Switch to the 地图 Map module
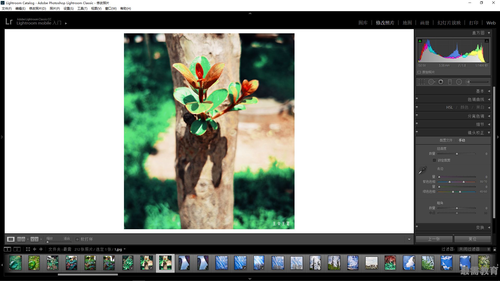500x281 pixels. point(407,23)
